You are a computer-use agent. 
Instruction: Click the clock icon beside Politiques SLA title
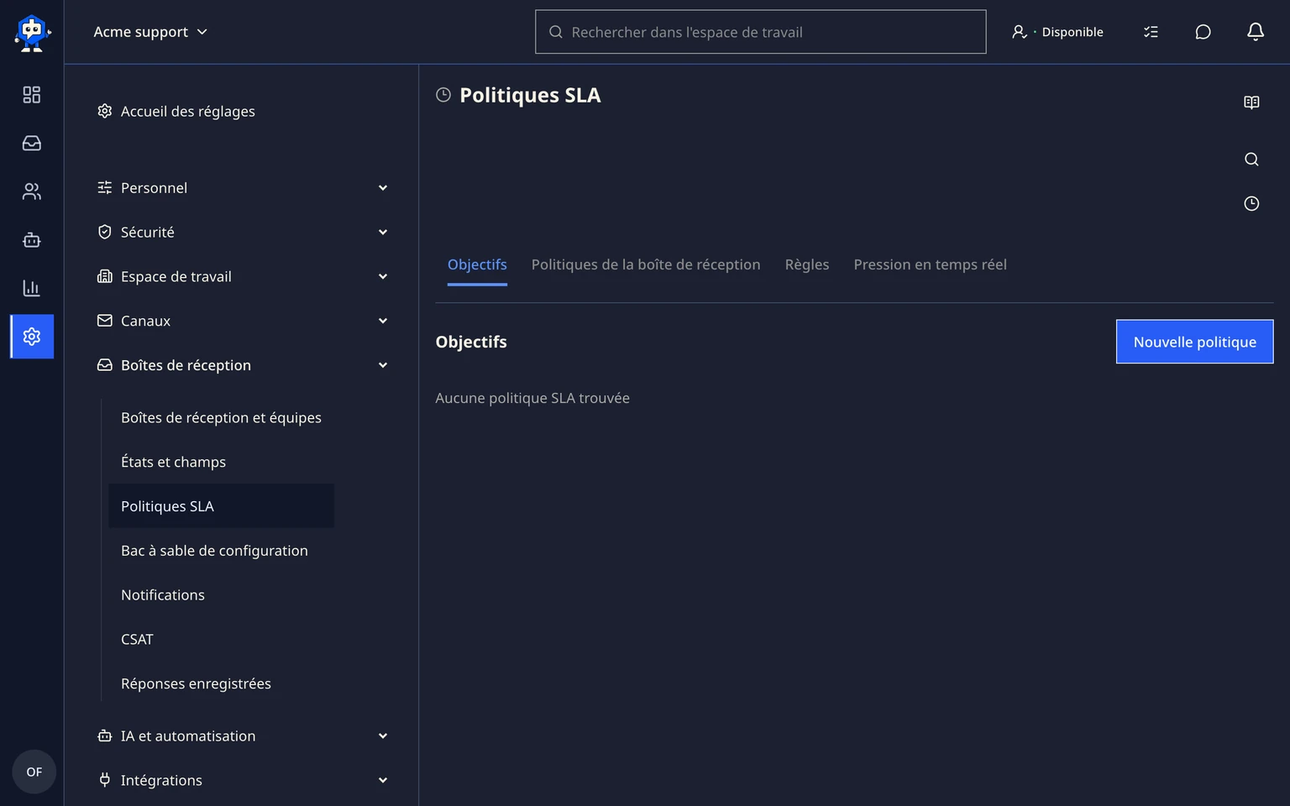click(x=443, y=95)
